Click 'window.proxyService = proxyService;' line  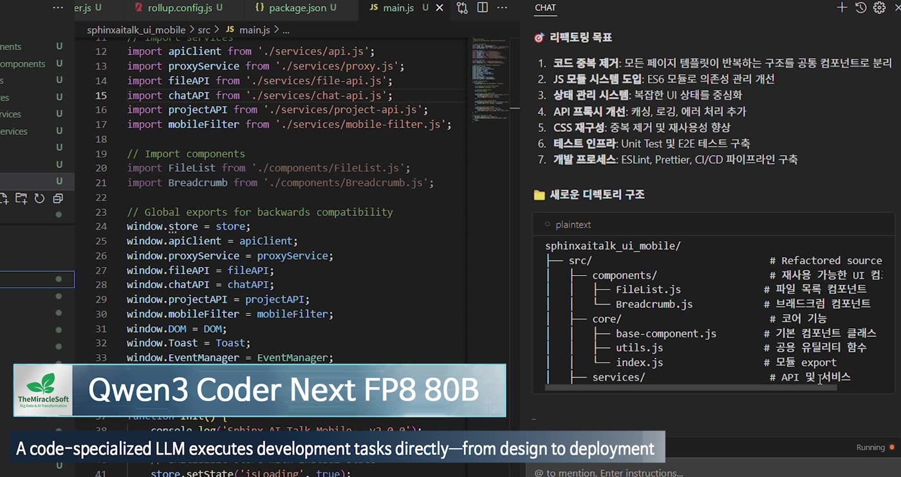point(230,256)
